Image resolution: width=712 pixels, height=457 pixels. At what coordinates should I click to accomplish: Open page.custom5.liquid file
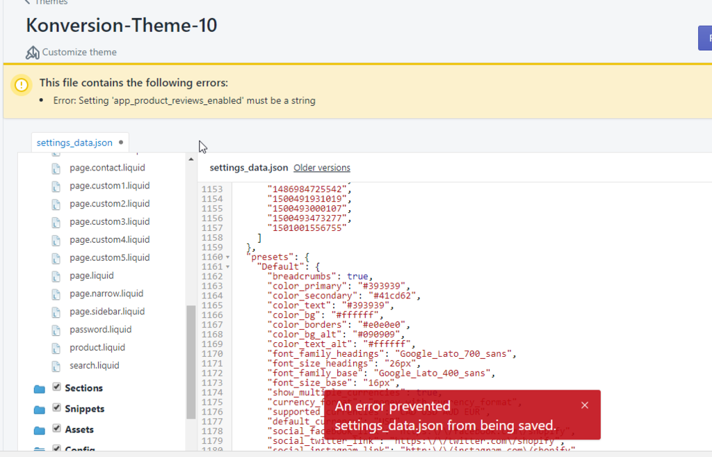pyautogui.click(x=109, y=257)
